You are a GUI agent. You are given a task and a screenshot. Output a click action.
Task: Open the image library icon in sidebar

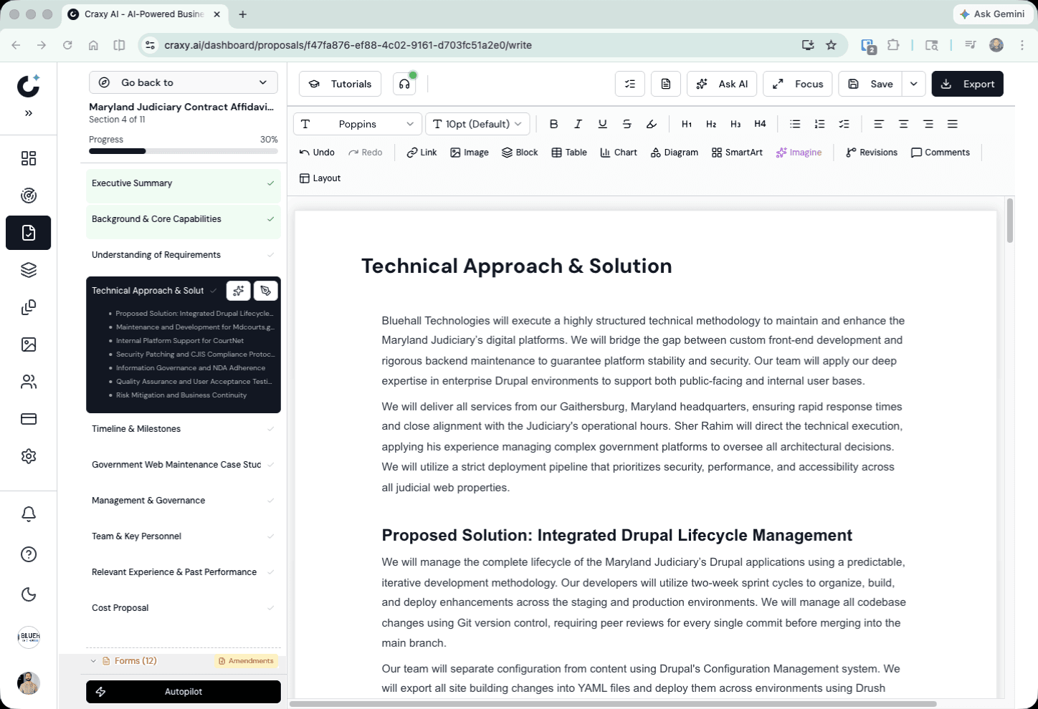tap(29, 344)
